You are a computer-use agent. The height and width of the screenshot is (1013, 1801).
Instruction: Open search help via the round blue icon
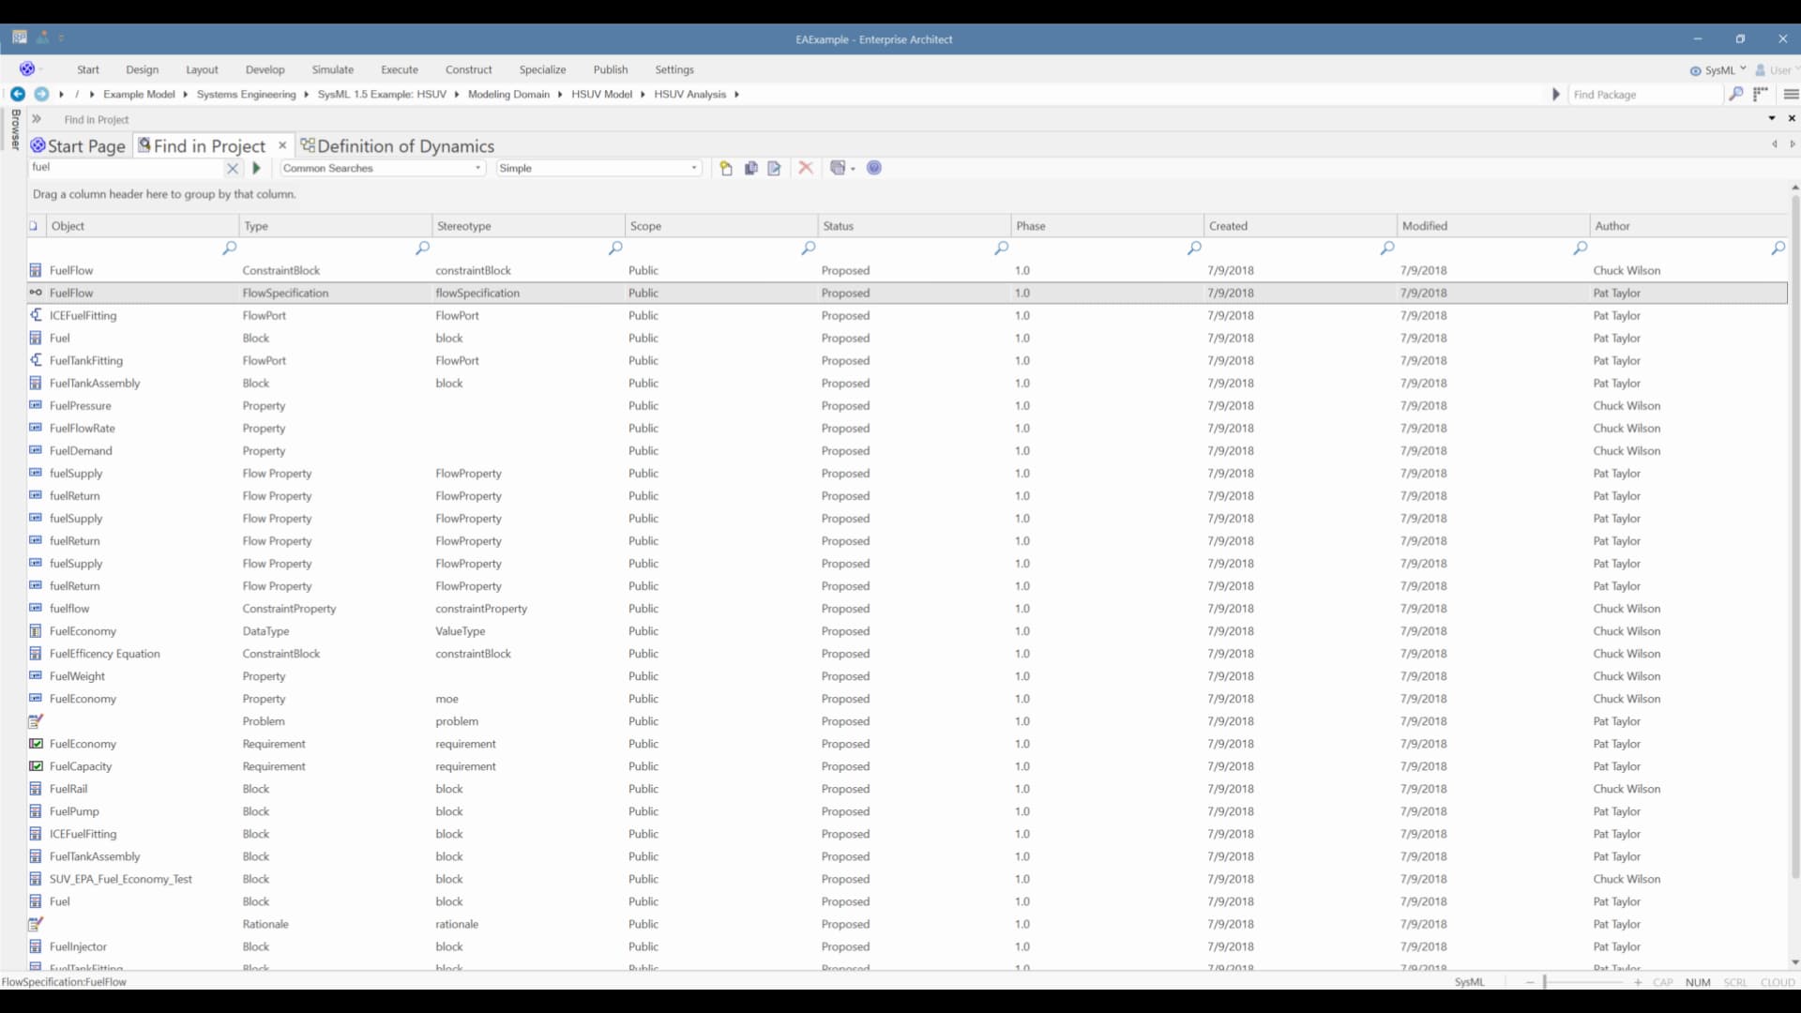click(874, 168)
